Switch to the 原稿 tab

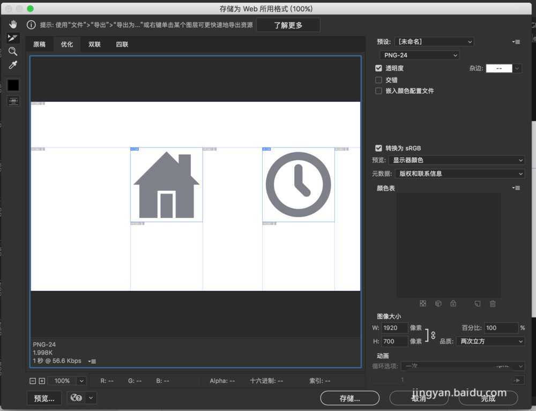[39, 44]
